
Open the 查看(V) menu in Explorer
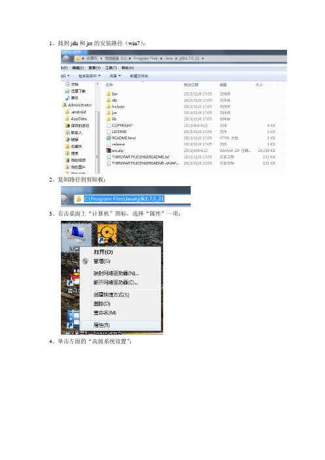pyautogui.click(x=94, y=67)
